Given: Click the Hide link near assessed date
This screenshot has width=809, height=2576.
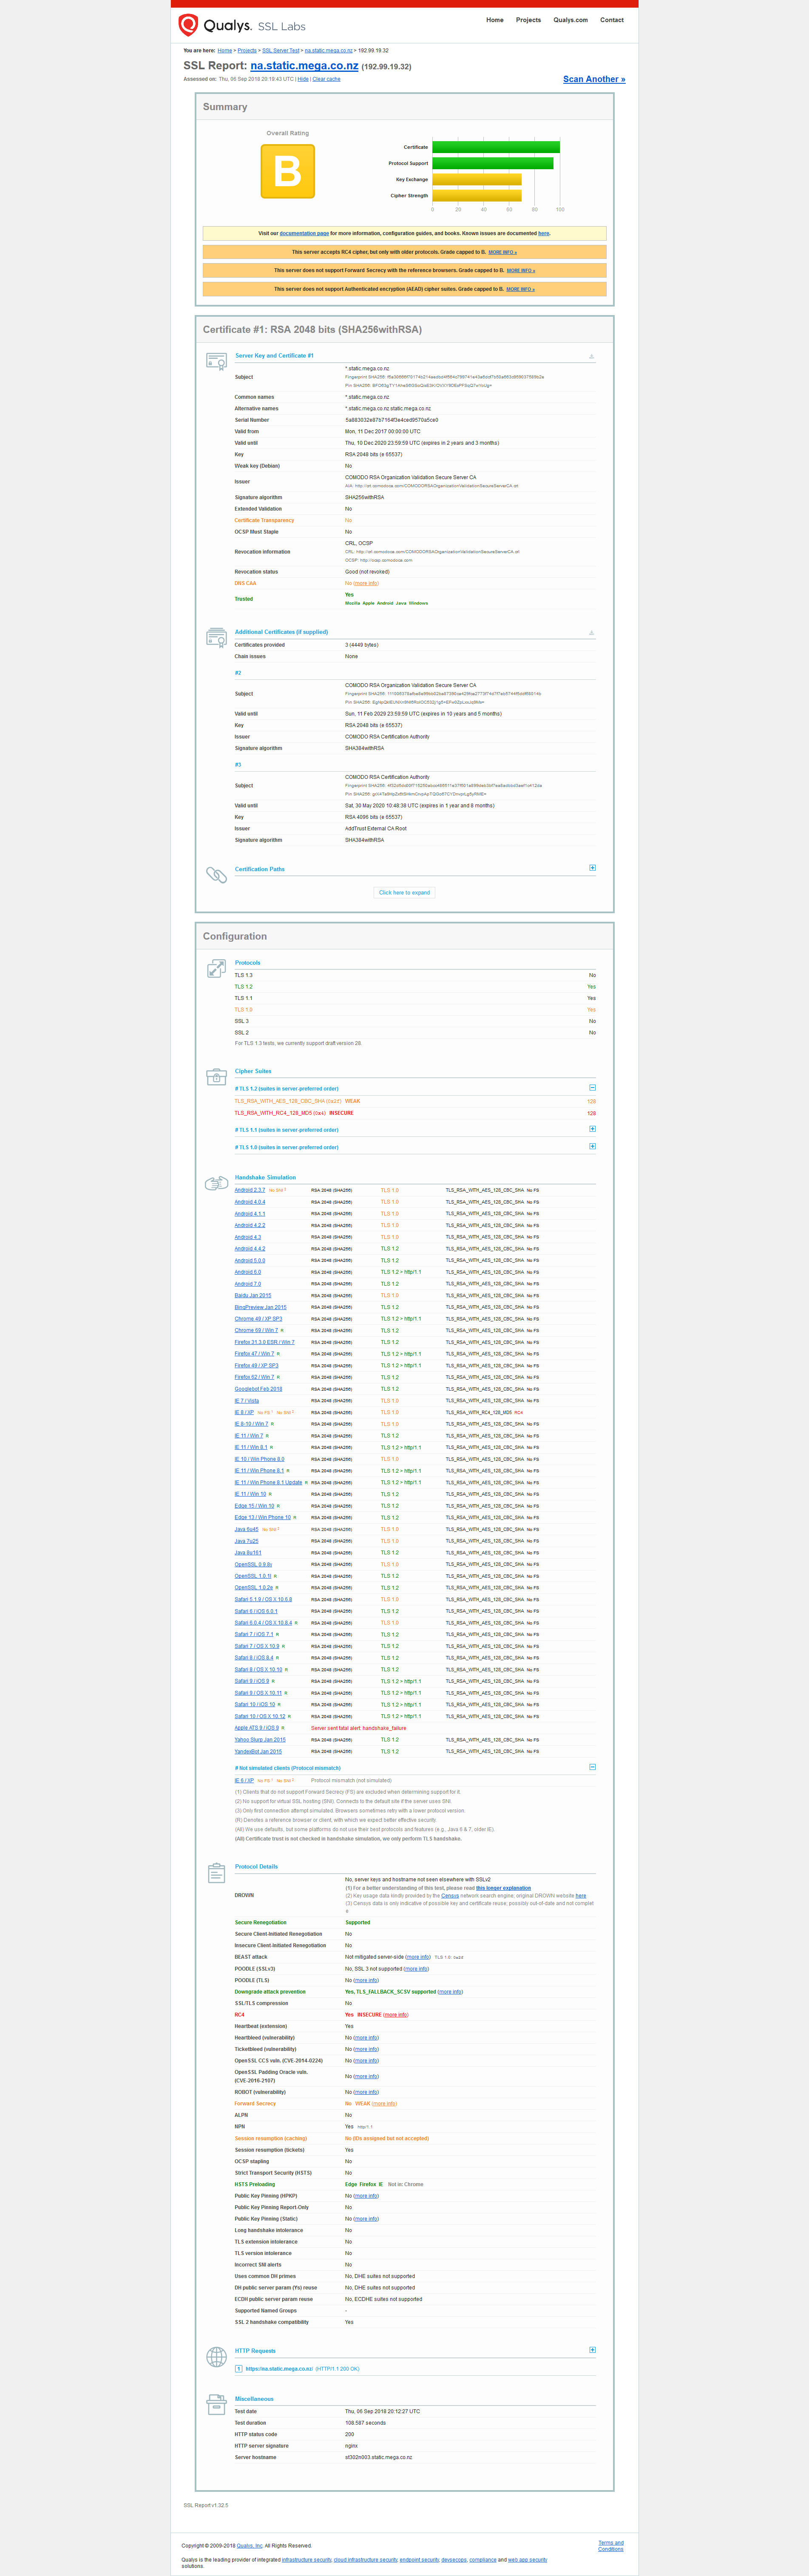Looking at the screenshot, I should (x=303, y=79).
